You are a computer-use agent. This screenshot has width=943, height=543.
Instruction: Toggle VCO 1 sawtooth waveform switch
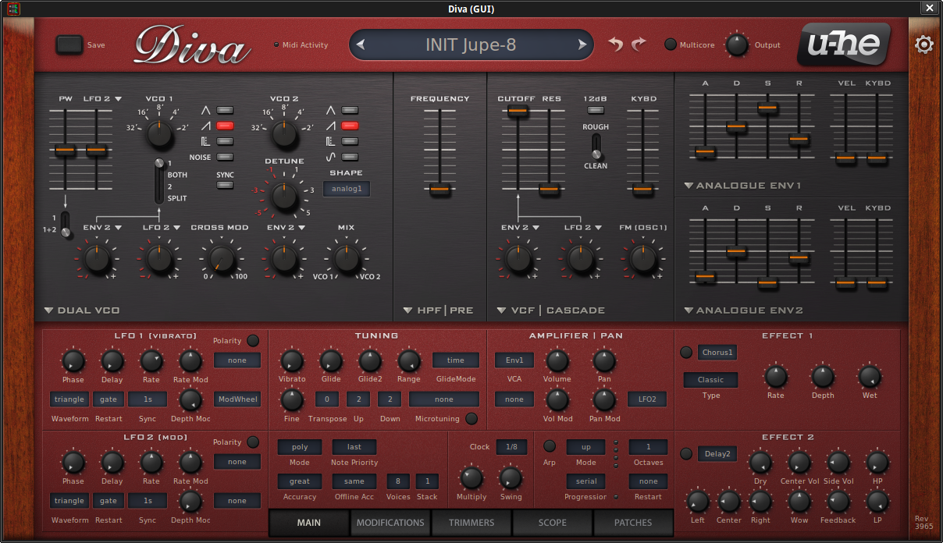225,126
